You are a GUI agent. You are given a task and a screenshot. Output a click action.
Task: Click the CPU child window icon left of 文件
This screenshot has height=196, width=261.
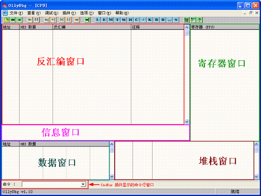pos(5,13)
